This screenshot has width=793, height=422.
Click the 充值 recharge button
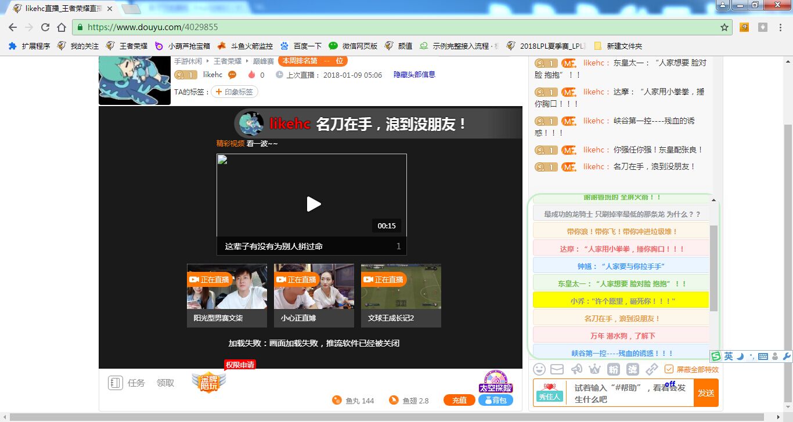click(459, 400)
